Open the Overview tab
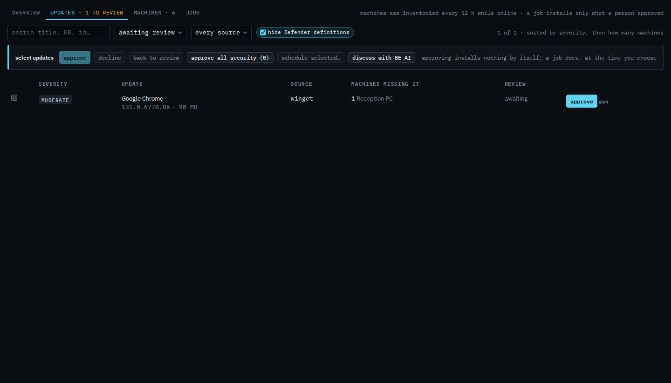 click(x=26, y=13)
